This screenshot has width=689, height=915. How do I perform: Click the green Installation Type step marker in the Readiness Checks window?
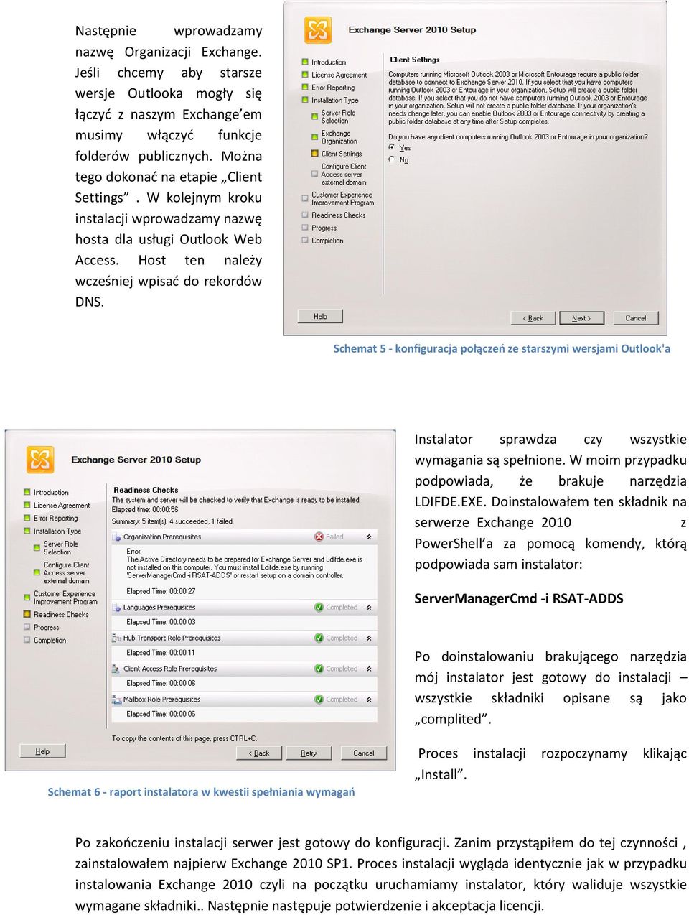click(27, 531)
